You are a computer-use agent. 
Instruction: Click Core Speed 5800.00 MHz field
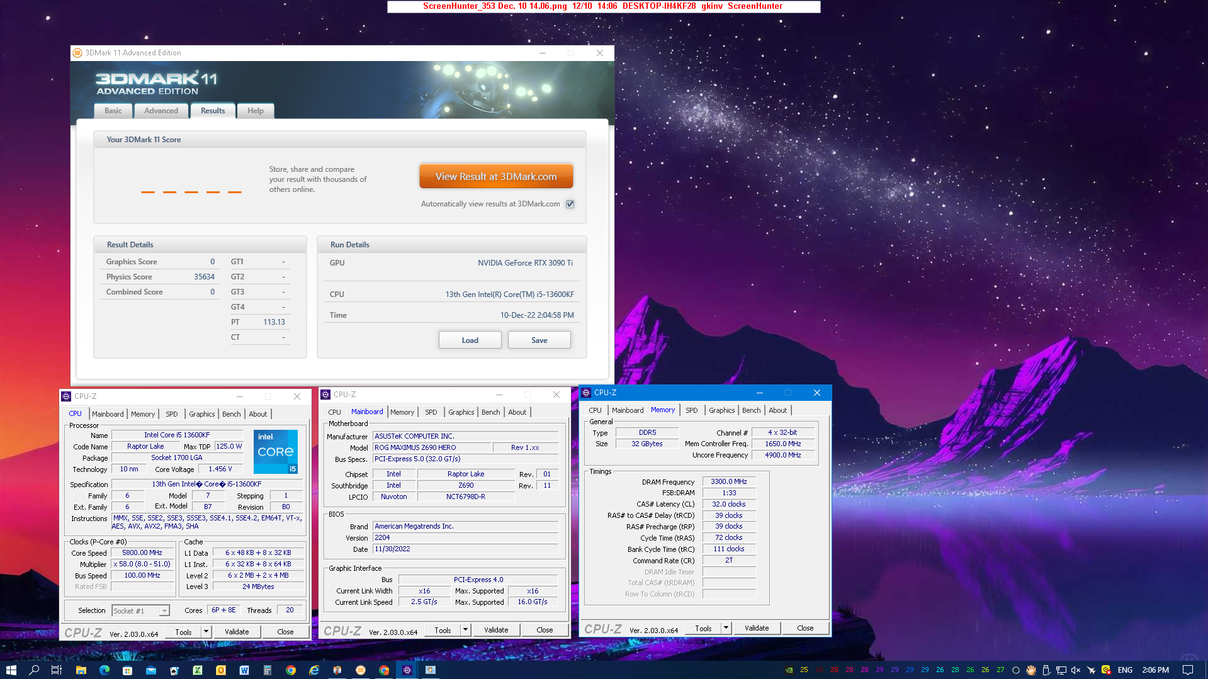(x=142, y=553)
